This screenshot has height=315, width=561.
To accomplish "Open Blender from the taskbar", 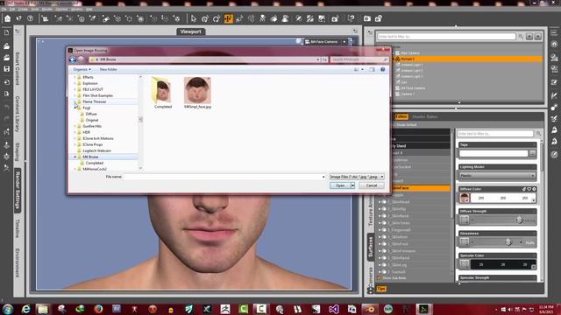I will pyautogui.click(x=370, y=309).
